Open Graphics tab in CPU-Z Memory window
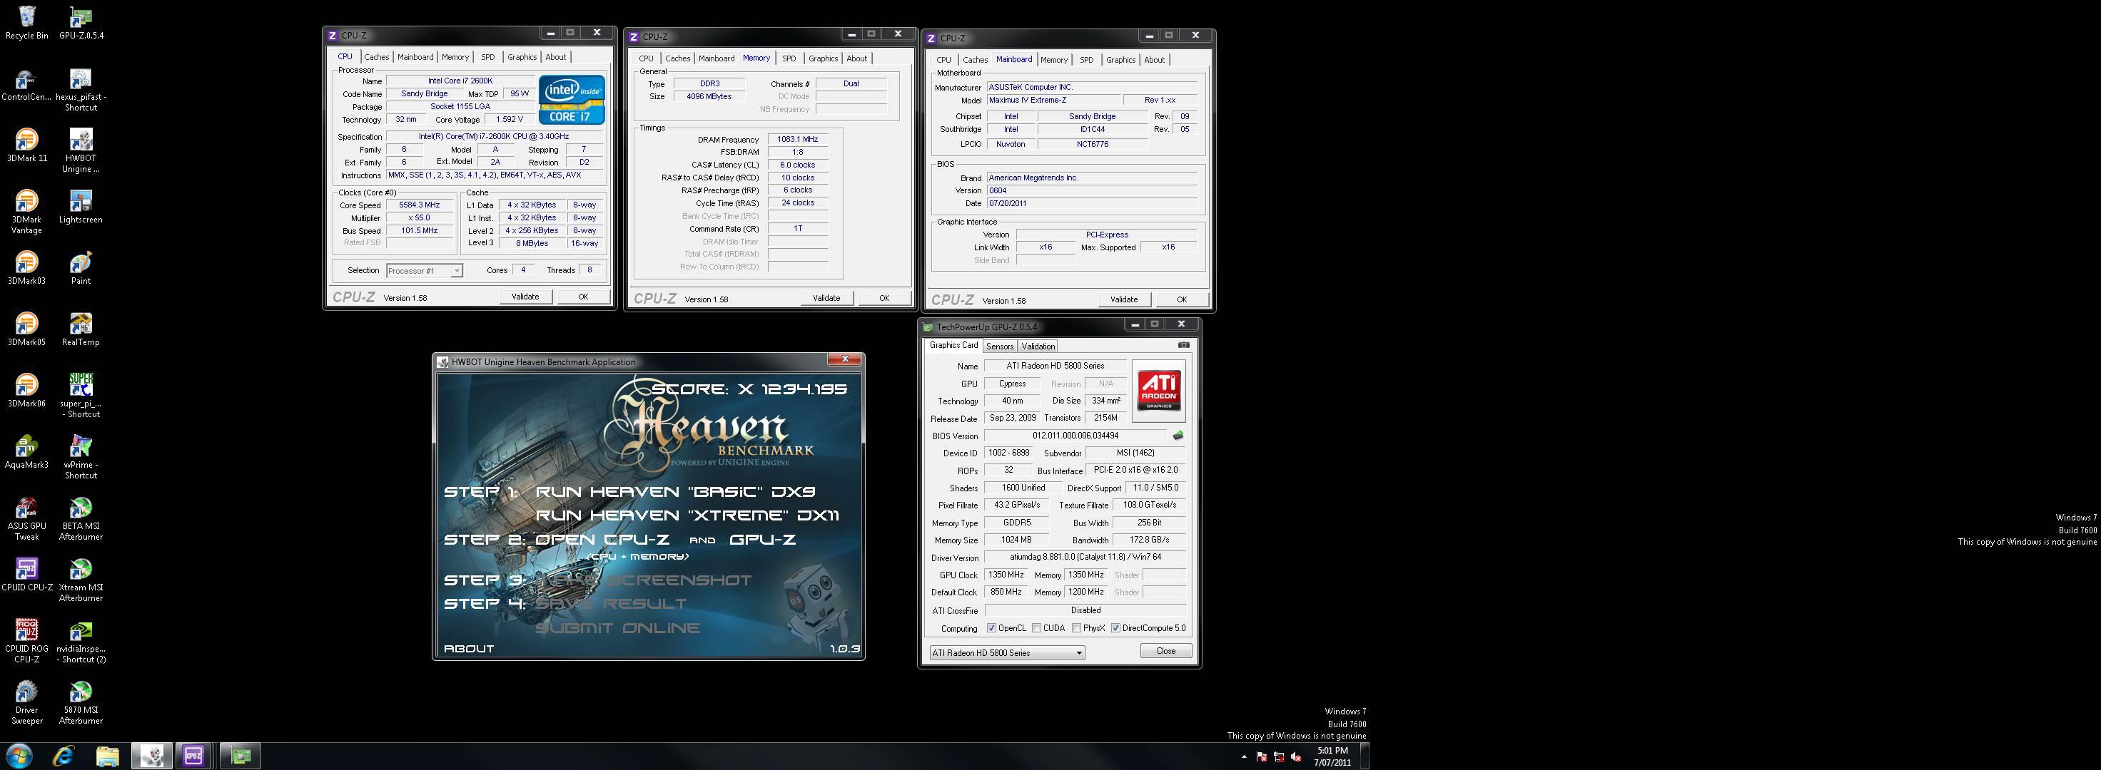This screenshot has height=770, width=2101. (x=823, y=58)
